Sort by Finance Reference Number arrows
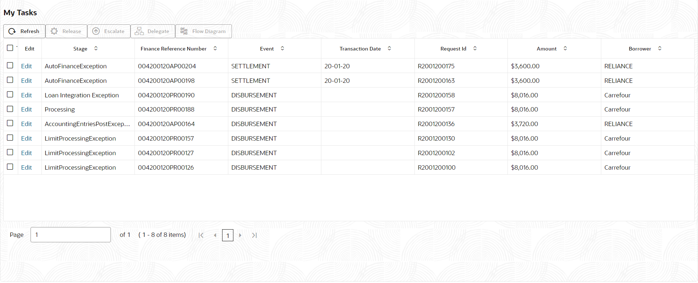The width and height of the screenshot is (698, 283). point(215,48)
